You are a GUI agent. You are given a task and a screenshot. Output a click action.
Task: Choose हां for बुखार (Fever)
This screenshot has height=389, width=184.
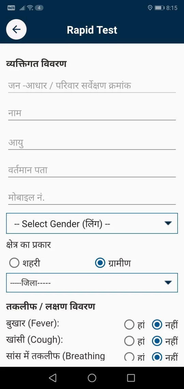[x=129, y=325]
